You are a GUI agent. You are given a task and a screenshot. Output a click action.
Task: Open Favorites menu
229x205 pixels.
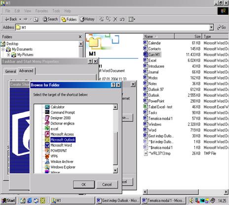pyautogui.click(x=41, y=11)
